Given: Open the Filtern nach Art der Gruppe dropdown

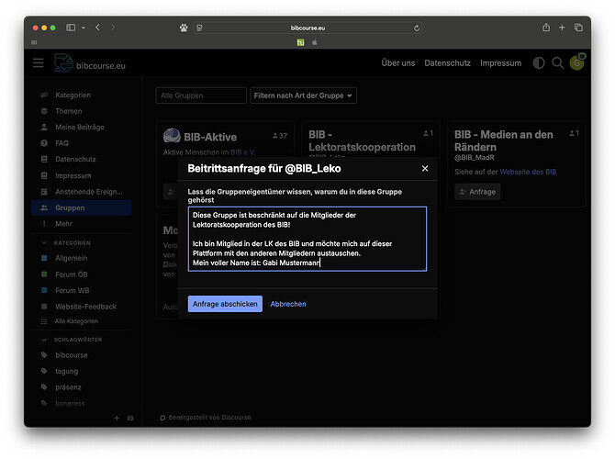Looking at the screenshot, I should (x=303, y=95).
